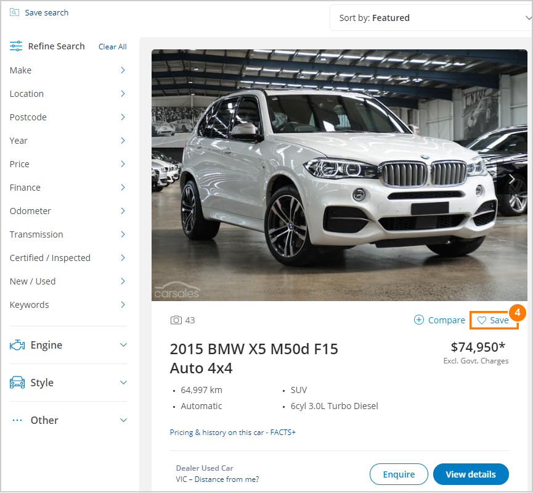Click the Compare plus icon
Image resolution: width=533 pixels, height=493 pixels.
(x=419, y=320)
